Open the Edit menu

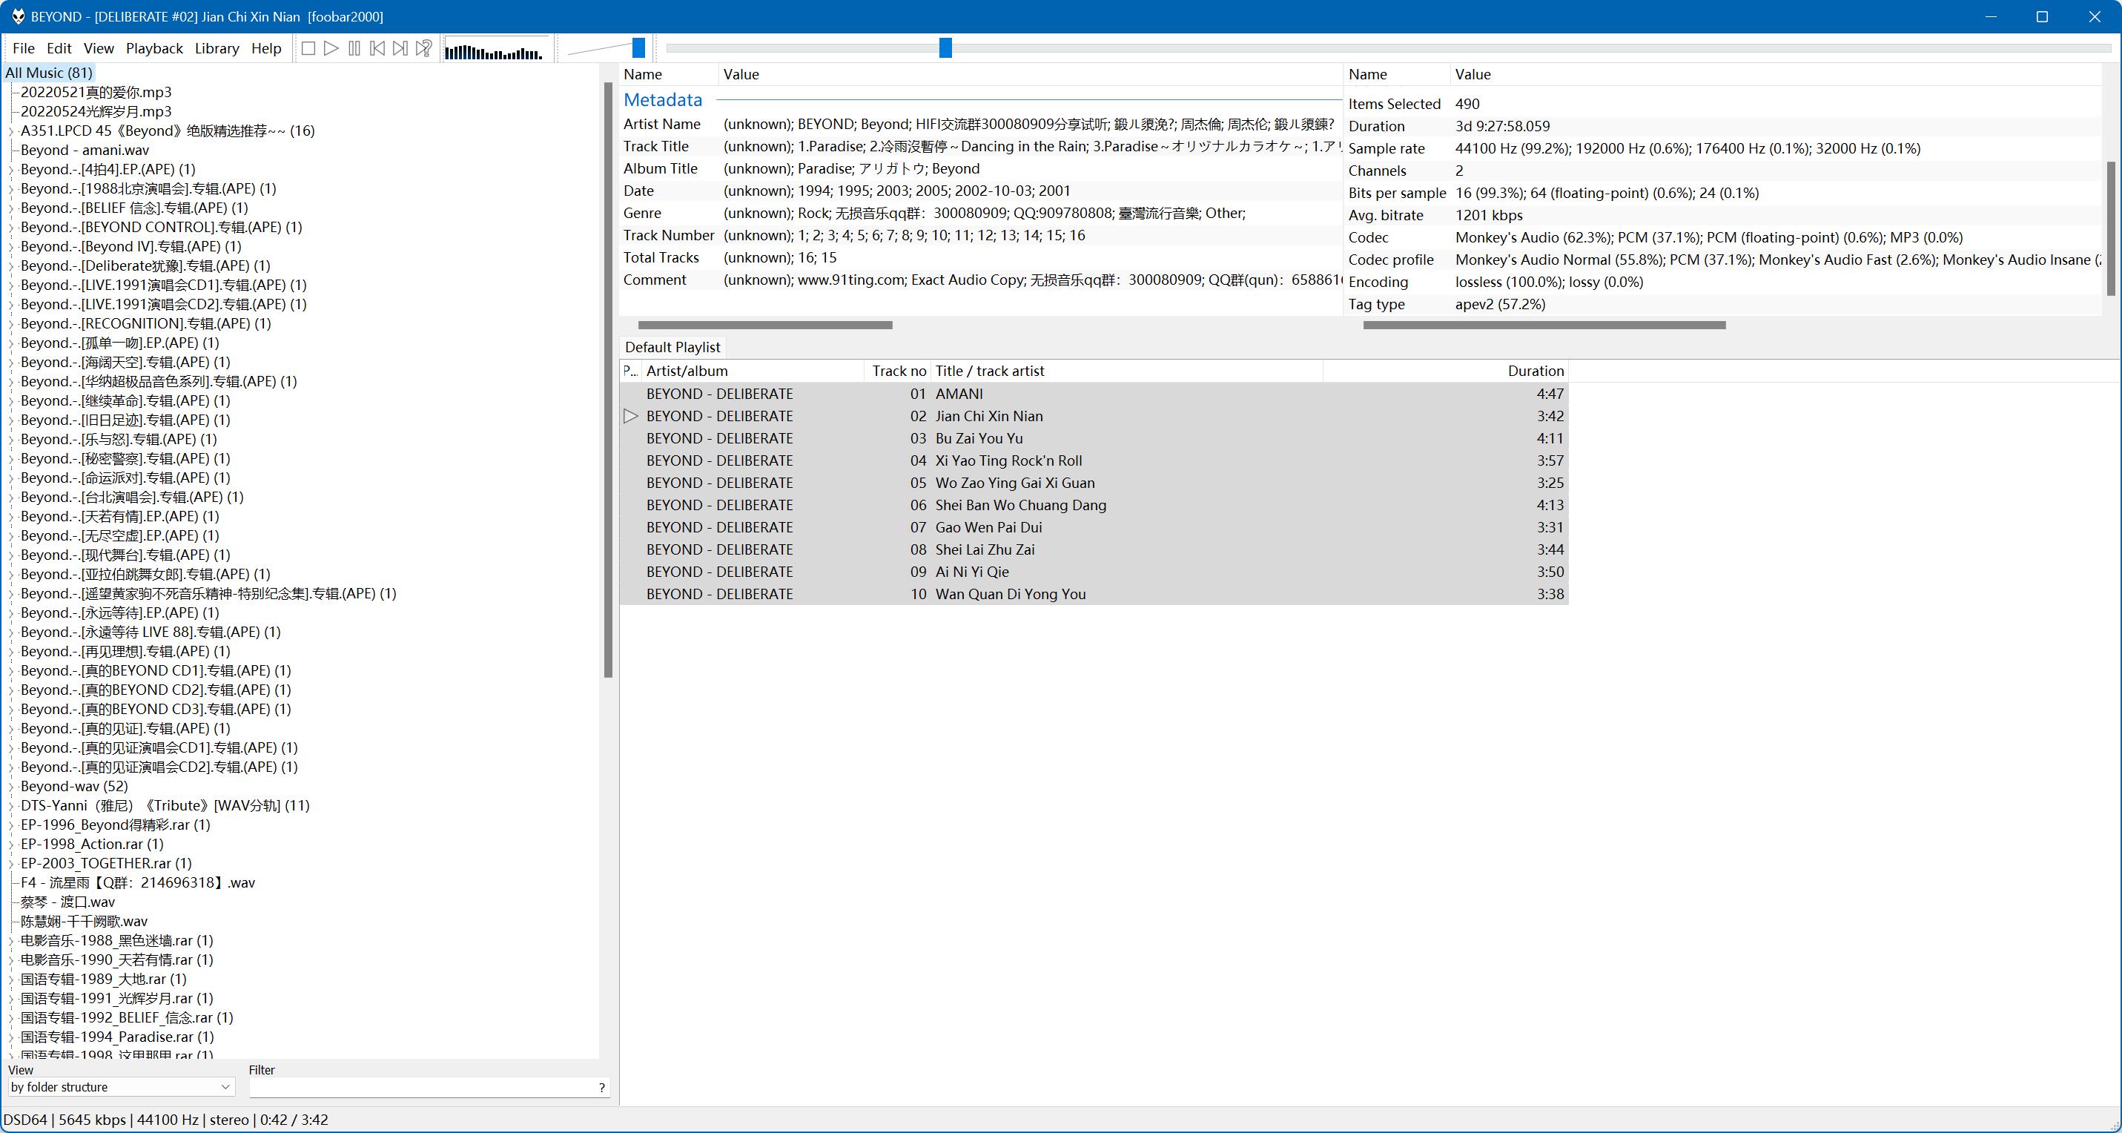[59, 49]
